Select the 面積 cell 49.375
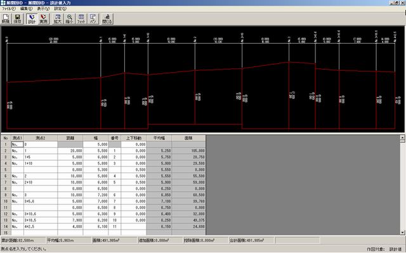Image resolution: width=406 pixels, height=253 pixels. pyautogui.click(x=188, y=220)
